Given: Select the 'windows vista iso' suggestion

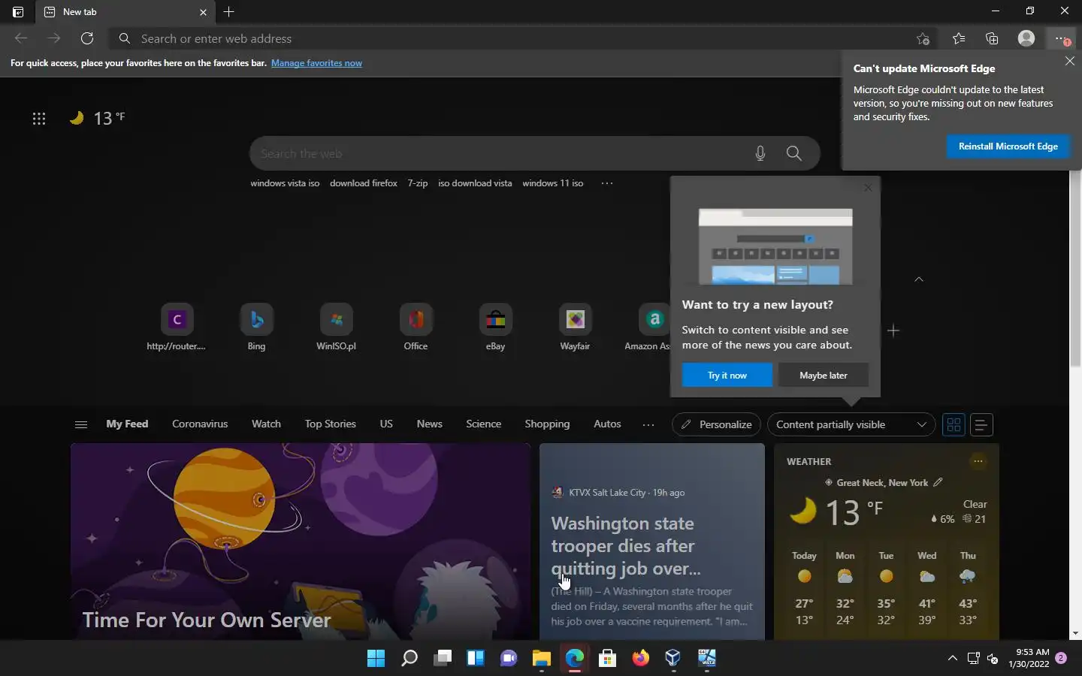Looking at the screenshot, I should pos(285,183).
